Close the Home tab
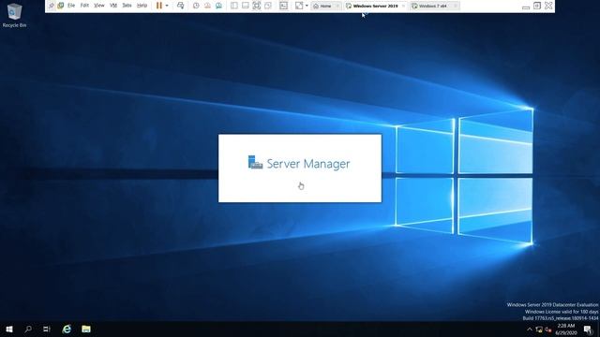 [337, 6]
